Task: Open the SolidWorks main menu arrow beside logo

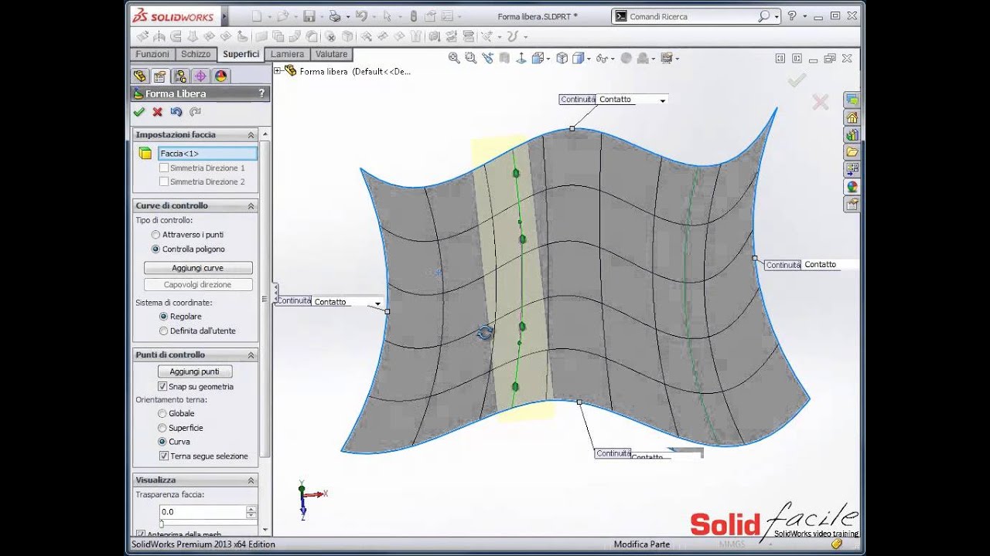Action: point(224,15)
